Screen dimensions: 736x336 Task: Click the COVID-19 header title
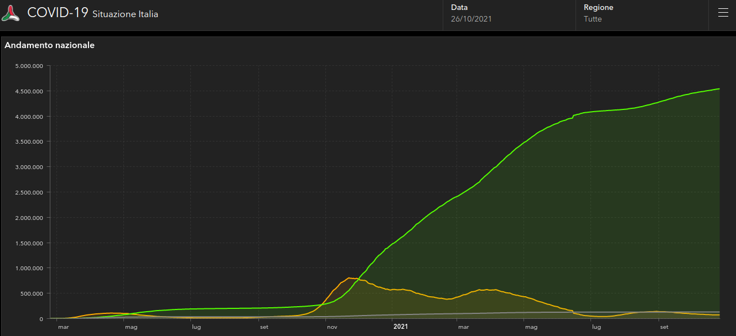point(58,13)
